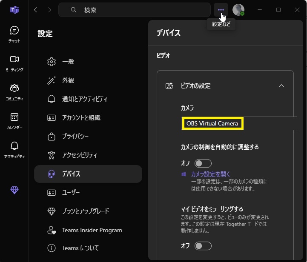Viewport: 307px width, 262px height.
Task: Open the Chat icon in sidebar
Action: point(14,31)
